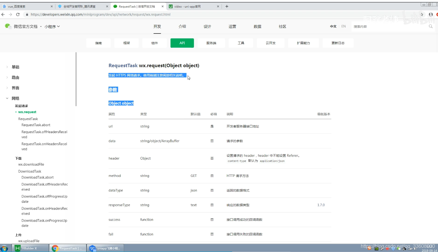Screen dimensions: 438x252
Task: Select the 运营 top menu
Action: click(233, 26)
